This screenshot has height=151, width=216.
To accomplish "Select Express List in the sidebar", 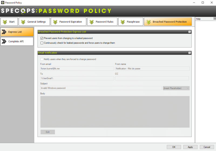I will click(x=17, y=32).
